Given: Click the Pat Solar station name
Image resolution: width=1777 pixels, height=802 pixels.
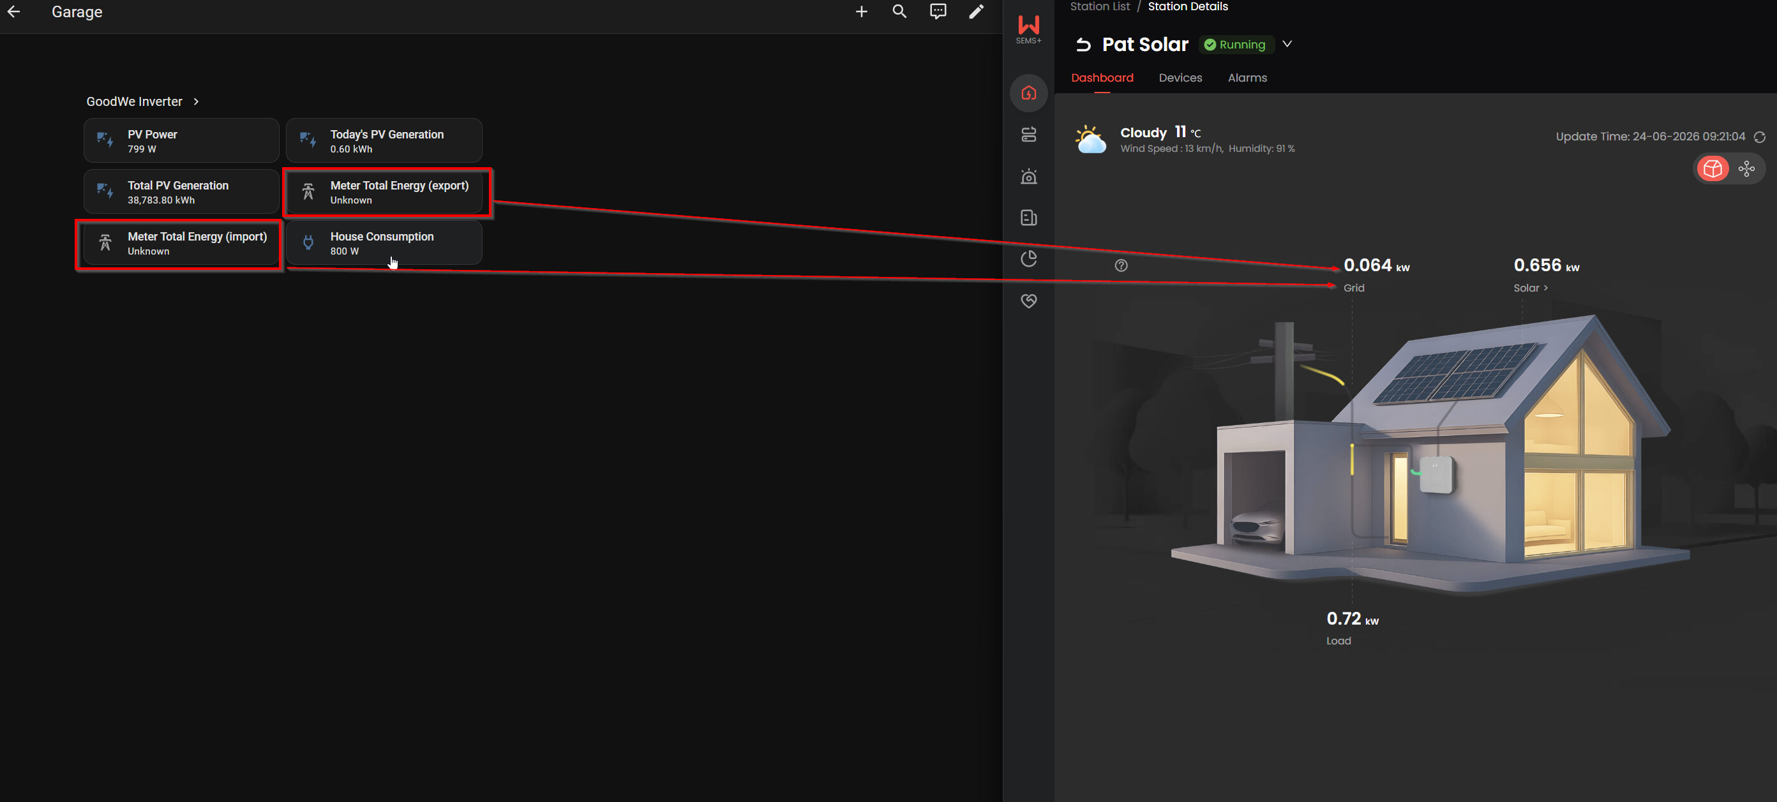Looking at the screenshot, I should click(x=1145, y=45).
